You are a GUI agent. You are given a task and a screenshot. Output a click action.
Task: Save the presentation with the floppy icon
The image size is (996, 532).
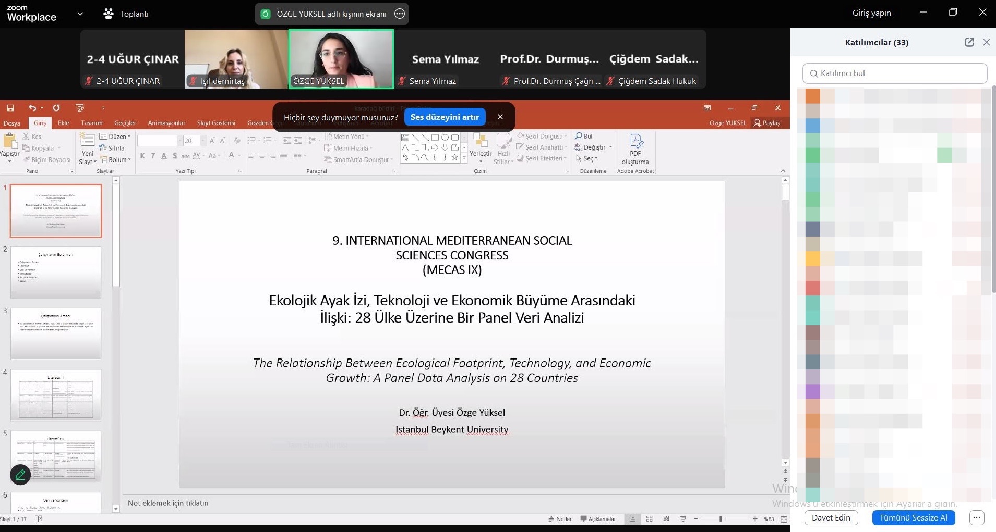[x=10, y=108]
